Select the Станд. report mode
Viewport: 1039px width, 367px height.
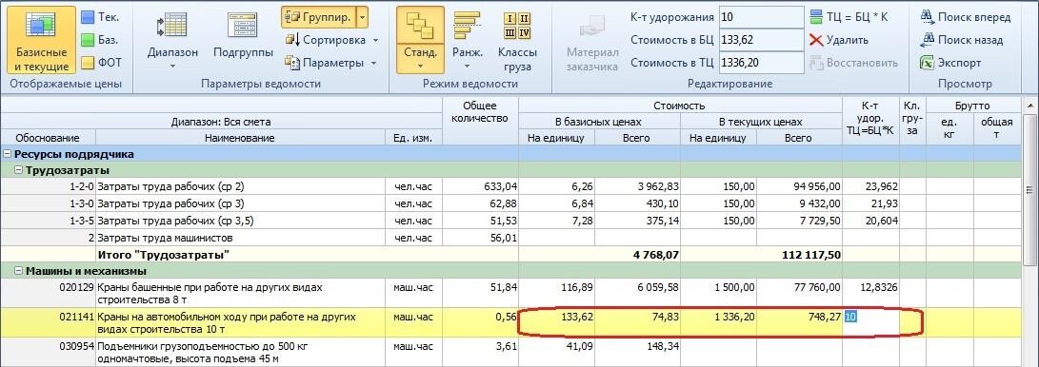click(420, 40)
